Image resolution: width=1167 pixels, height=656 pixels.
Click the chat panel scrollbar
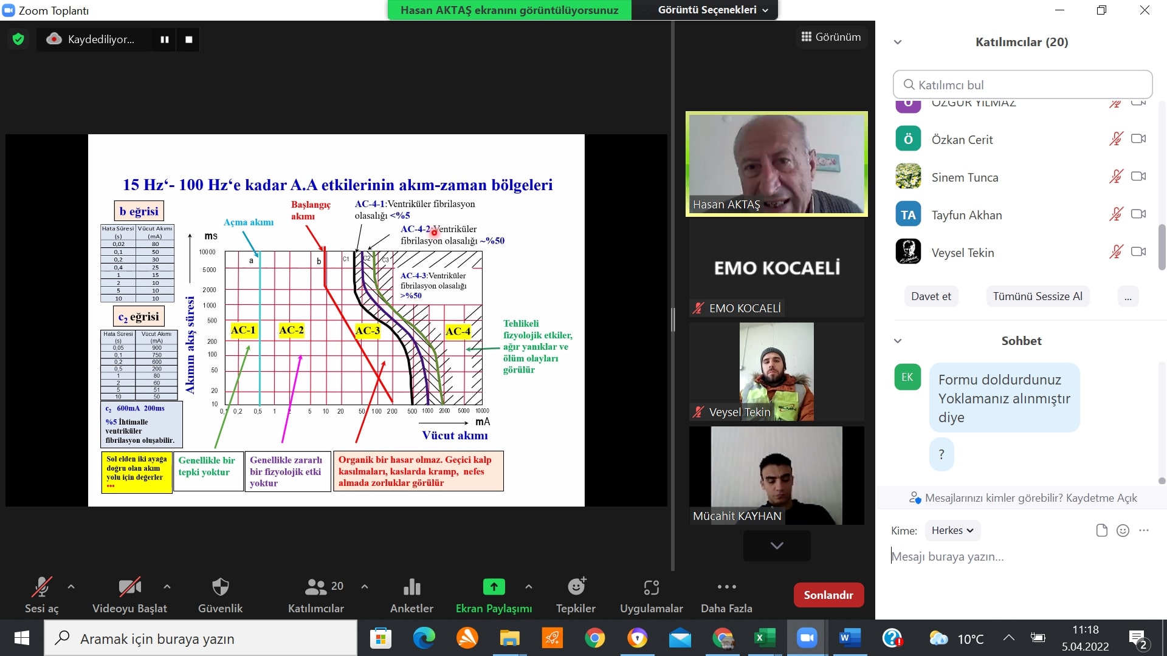[x=1162, y=480]
